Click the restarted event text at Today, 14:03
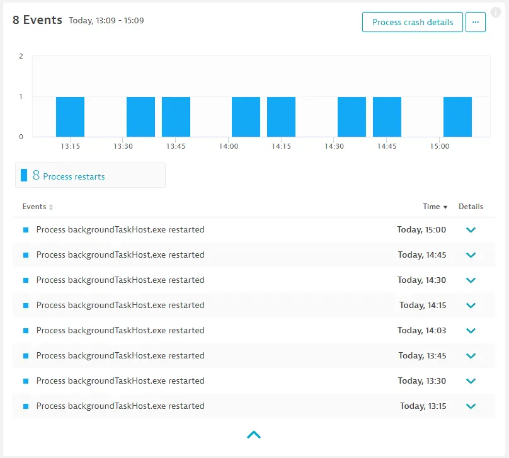The height and width of the screenshot is (458, 509). tap(120, 331)
